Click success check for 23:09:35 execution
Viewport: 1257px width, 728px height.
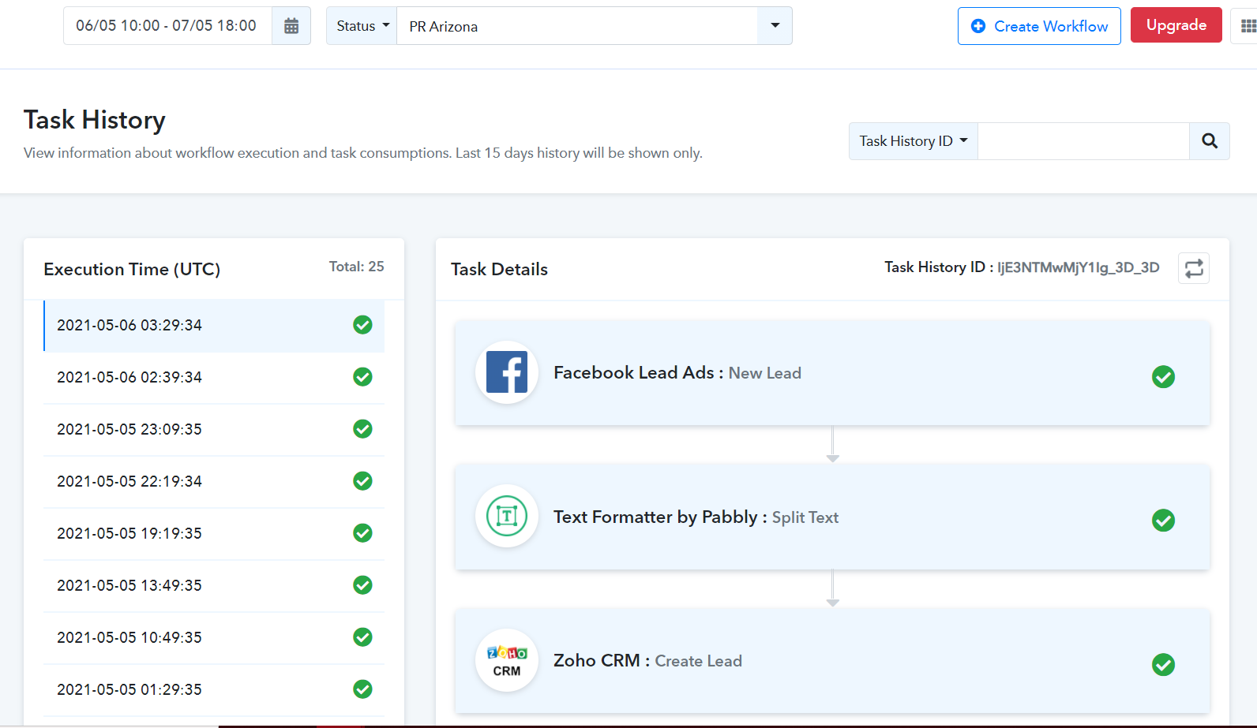pyautogui.click(x=362, y=429)
